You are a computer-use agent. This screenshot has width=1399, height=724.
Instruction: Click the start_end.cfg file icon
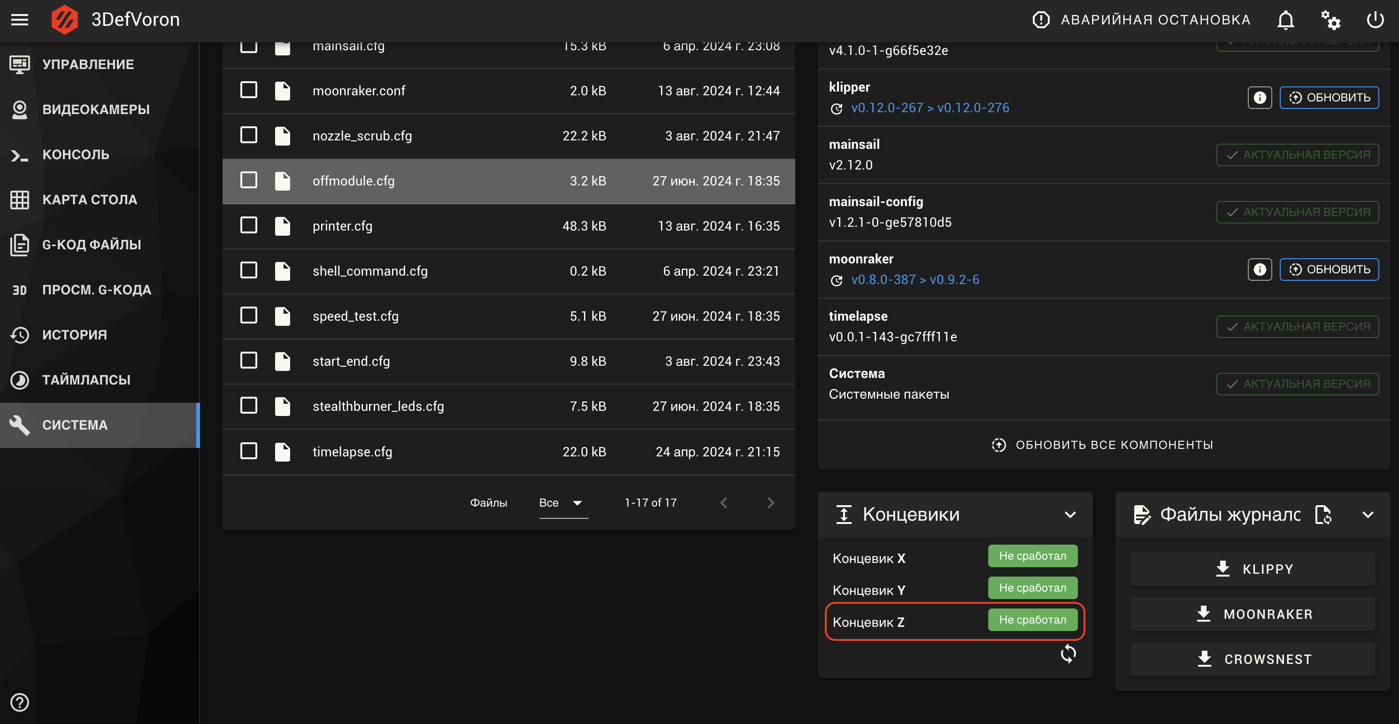283,361
